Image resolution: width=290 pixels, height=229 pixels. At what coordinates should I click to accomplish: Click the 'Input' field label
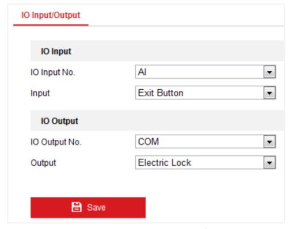coord(40,93)
